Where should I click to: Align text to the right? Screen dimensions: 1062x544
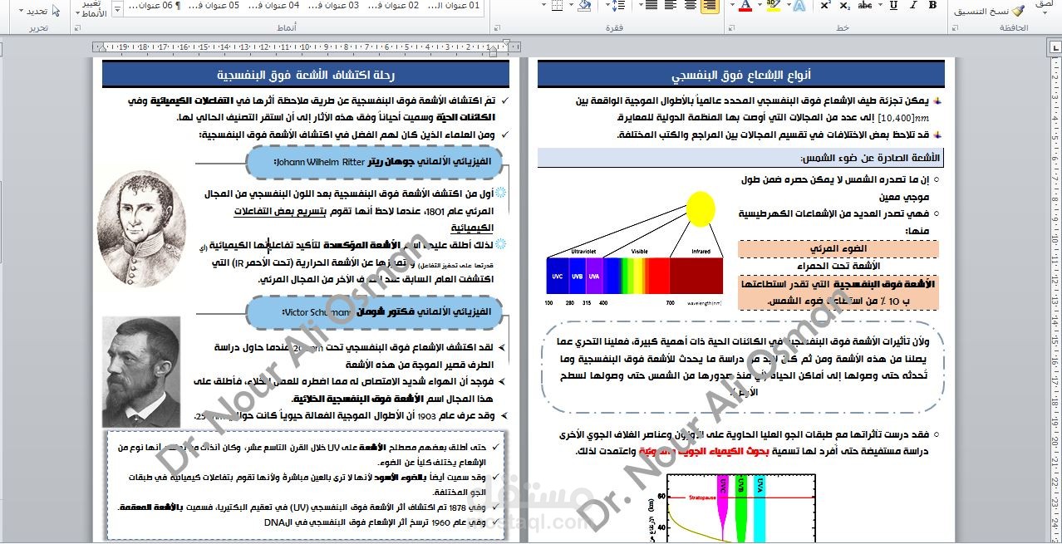(x=709, y=5)
